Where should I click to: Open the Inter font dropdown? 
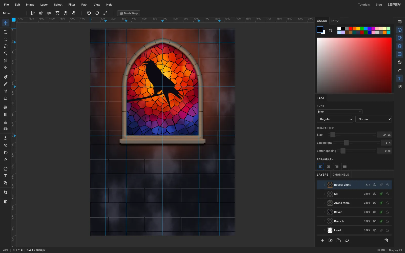pos(339,112)
